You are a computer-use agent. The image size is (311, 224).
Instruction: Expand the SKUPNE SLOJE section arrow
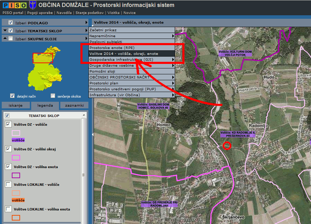coord(5,39)
